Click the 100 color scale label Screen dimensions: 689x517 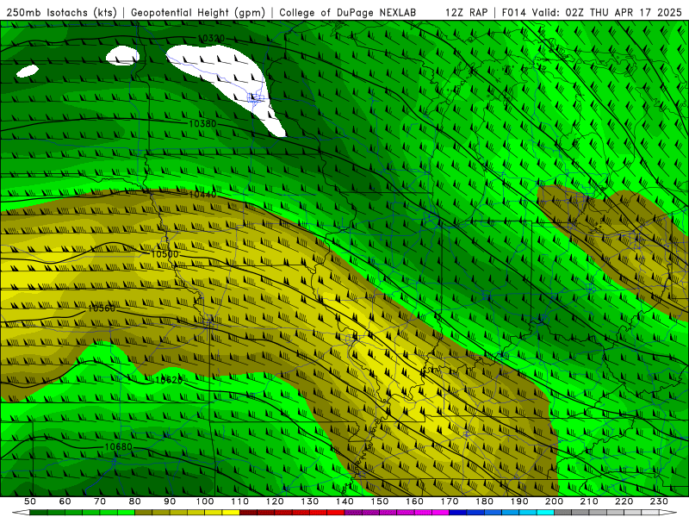[x=205, y=501]
